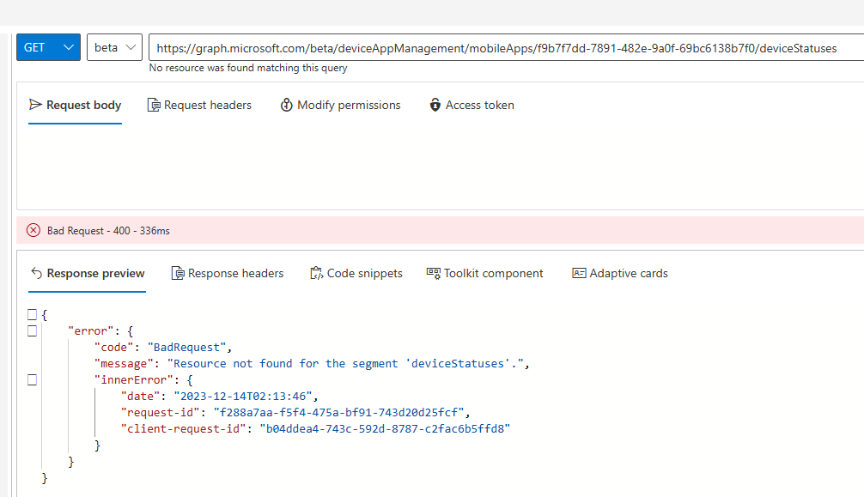
Task: Click the Code snippets brackets icon
Action: click(316, 273)
